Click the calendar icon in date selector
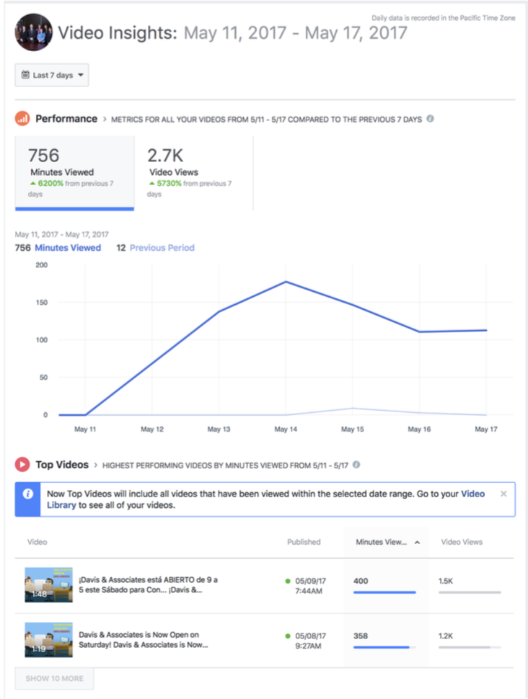This screenshot has width=528, height=699. pos(25,75)
